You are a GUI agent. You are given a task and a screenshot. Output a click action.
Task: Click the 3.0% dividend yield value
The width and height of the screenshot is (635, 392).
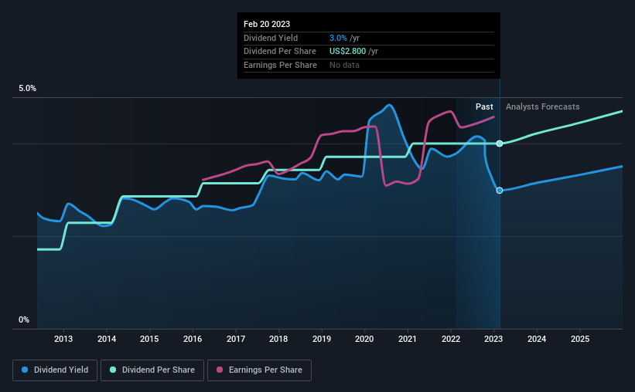[x=338, y=38]
